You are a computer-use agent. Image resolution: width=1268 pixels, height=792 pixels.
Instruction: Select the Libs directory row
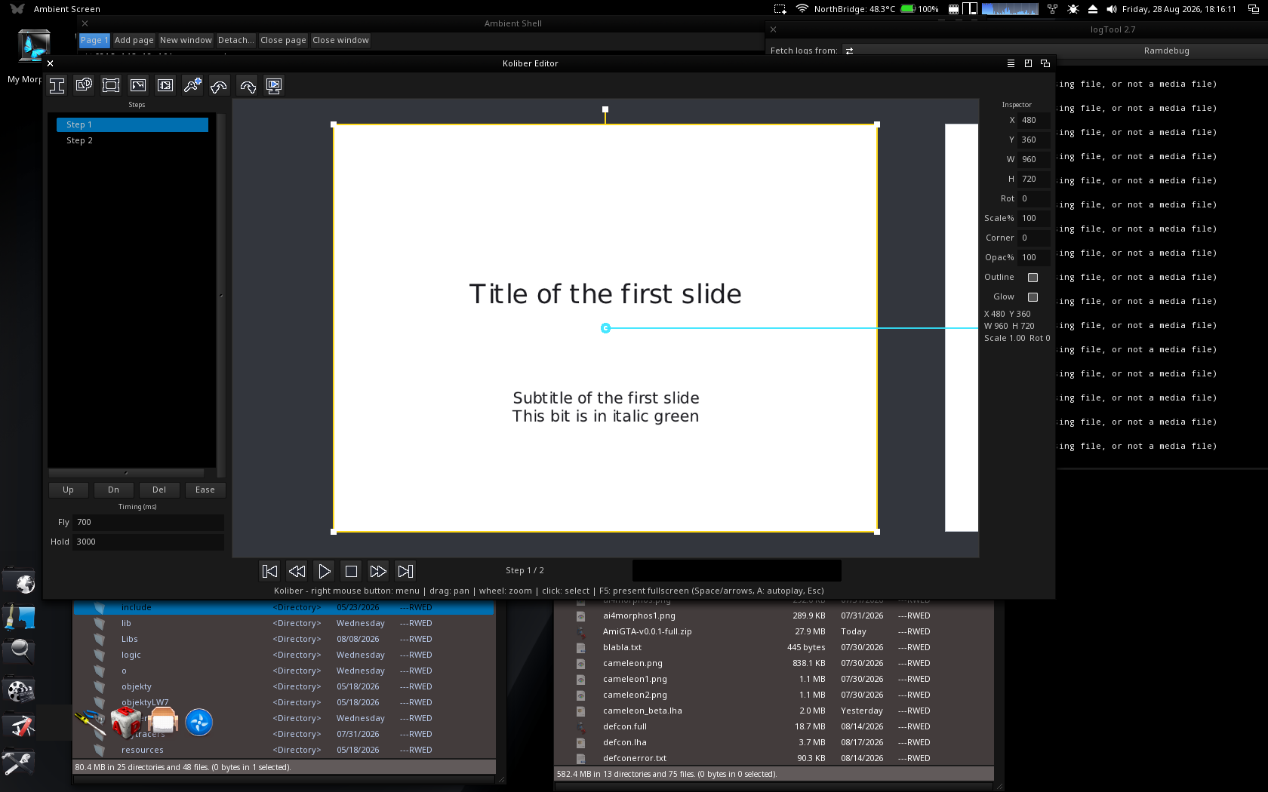tap(284, 640)
